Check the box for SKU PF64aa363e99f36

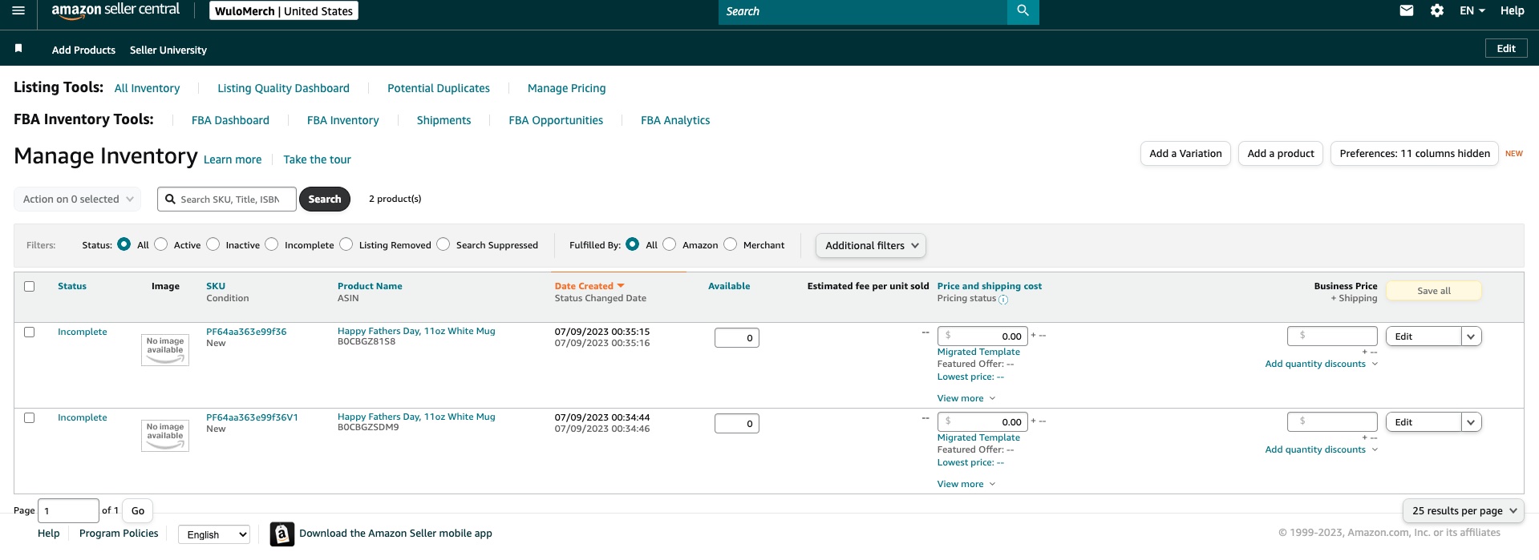pos(30,332)
